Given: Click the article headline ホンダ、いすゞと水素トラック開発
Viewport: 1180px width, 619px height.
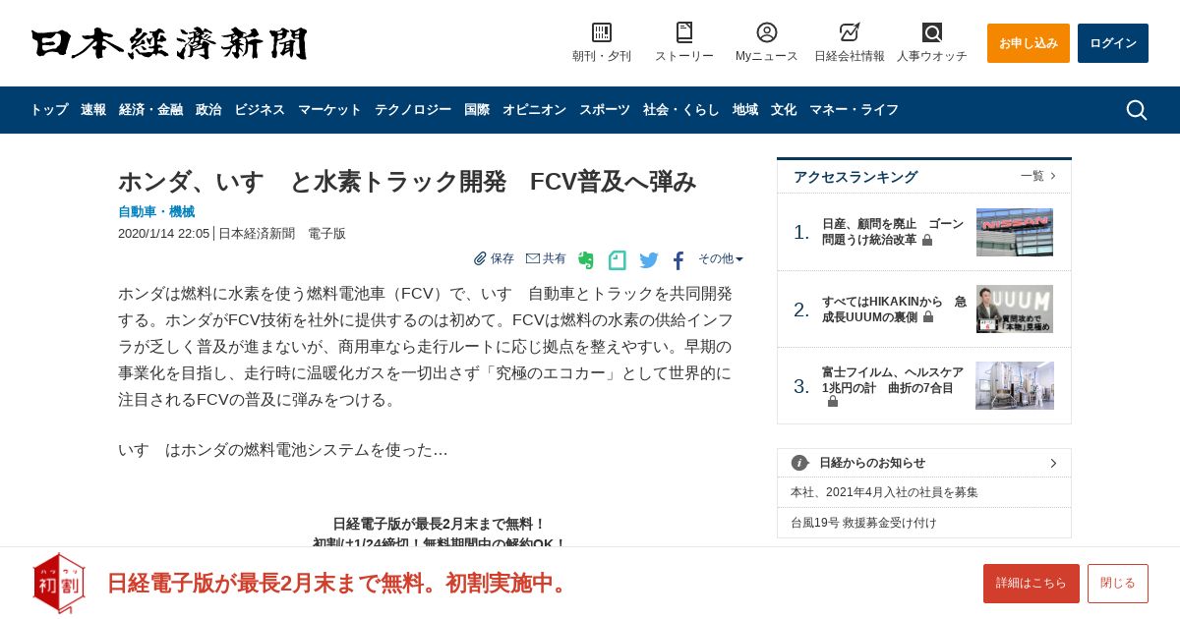Looking at the screenshot, I should (x=407, y=182).
